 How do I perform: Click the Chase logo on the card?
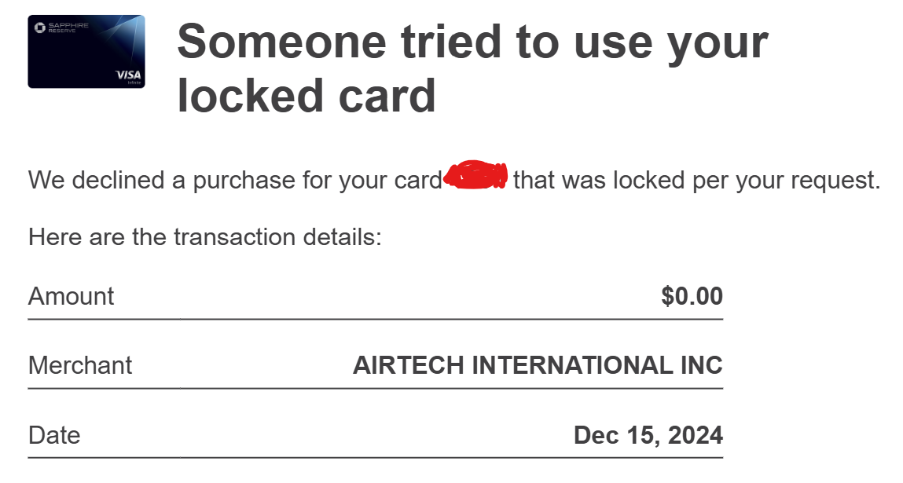pos(39,27)
